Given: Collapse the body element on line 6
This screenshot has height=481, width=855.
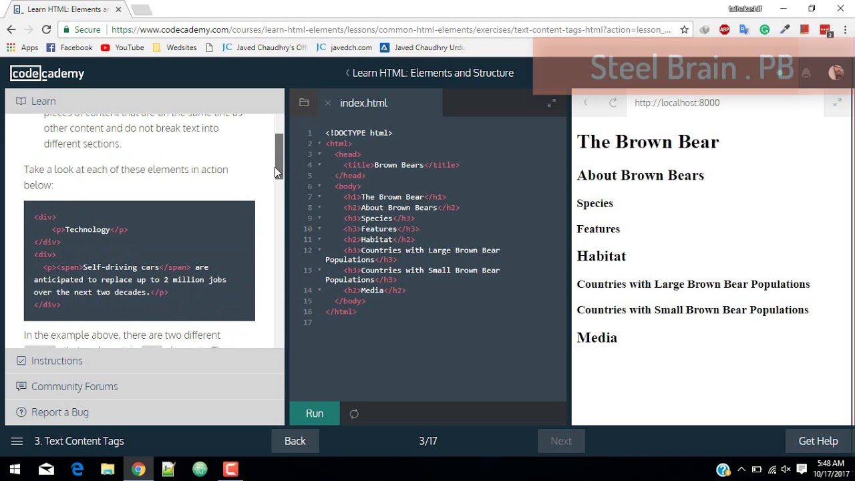Looking at the screenshot, I should [319, 186].
